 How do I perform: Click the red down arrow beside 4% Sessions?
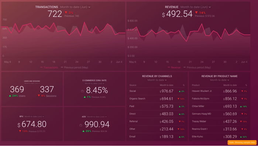click(x=39, y=95)
